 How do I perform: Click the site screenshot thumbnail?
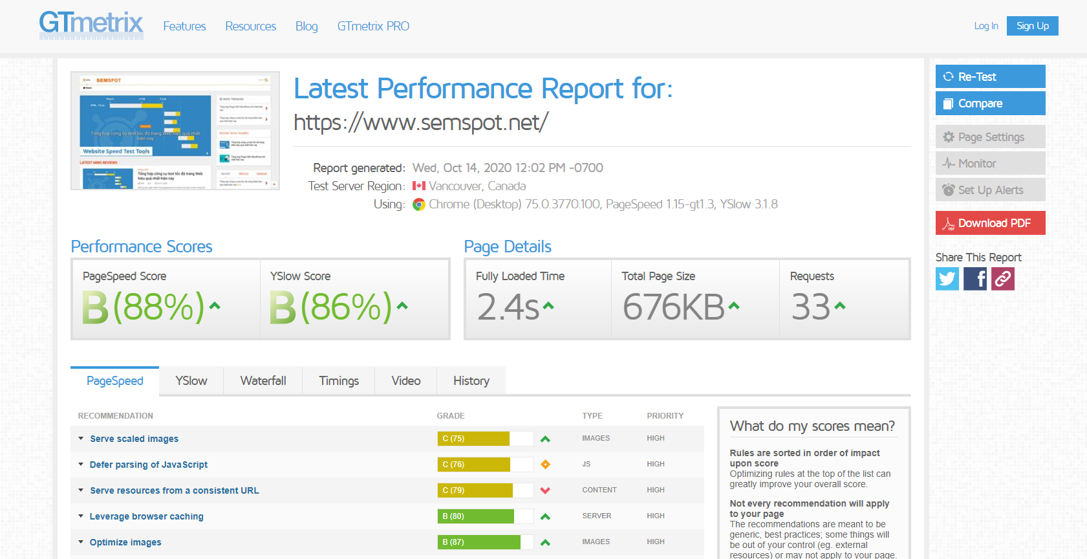[x=175, y=131]
